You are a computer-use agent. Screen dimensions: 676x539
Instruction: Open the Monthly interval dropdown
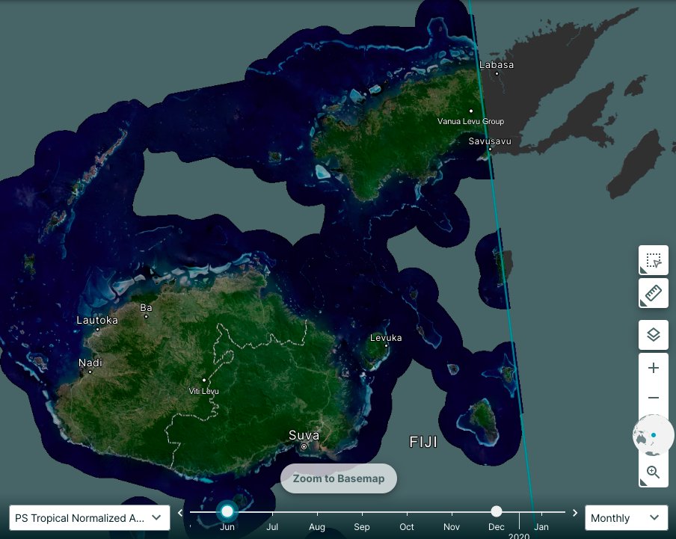626,518
